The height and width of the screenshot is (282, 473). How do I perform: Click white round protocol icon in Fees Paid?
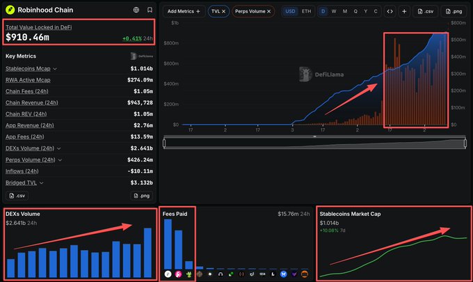click(168, 274)
